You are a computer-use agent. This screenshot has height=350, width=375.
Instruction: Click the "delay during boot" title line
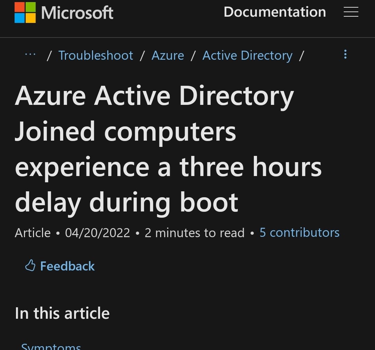pyautogui.click(x=126, y=202)
